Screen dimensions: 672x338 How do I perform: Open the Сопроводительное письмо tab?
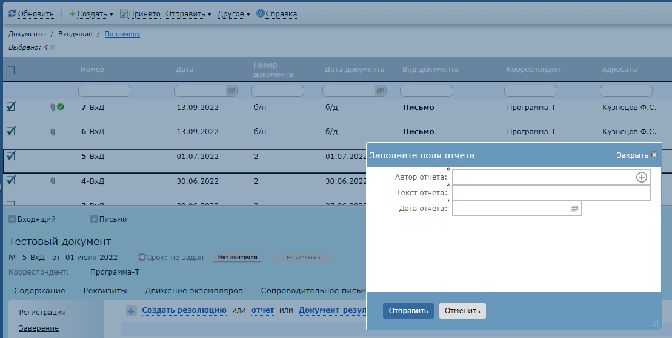click(313, 291)
